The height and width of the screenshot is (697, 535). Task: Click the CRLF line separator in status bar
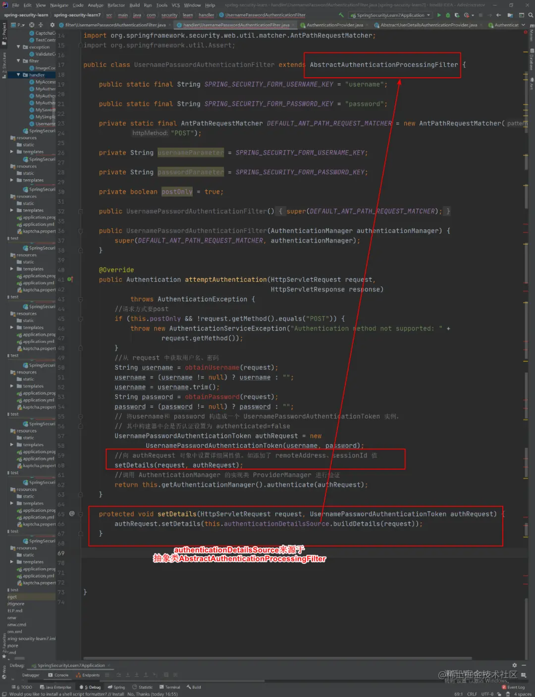(x=472, y=694)
